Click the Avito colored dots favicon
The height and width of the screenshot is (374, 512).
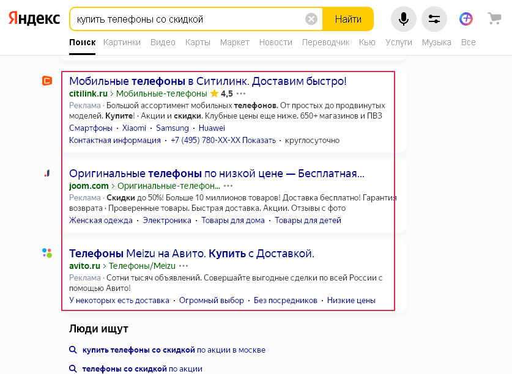(x=47, y=253)
